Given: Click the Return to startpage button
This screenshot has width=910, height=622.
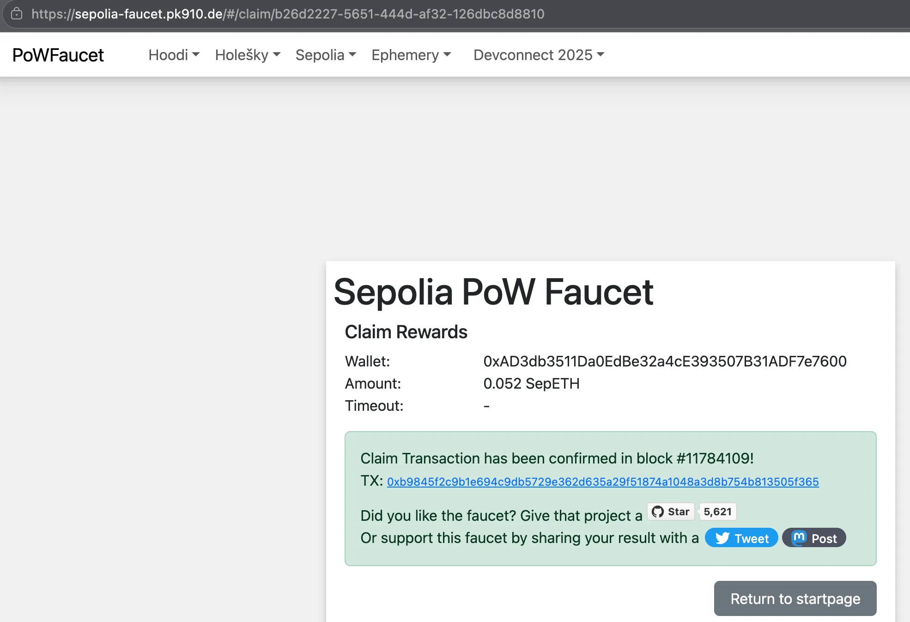Looking at the screenshot, I should click(x=795, y=598).
